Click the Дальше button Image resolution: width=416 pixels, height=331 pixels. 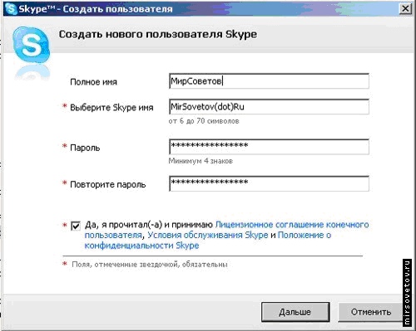[x=295, y=312]
